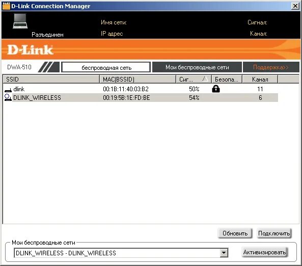Viewport: 302px width, 266px height.
Task: Click the Сигнал label in header
Action: (257, 22)
